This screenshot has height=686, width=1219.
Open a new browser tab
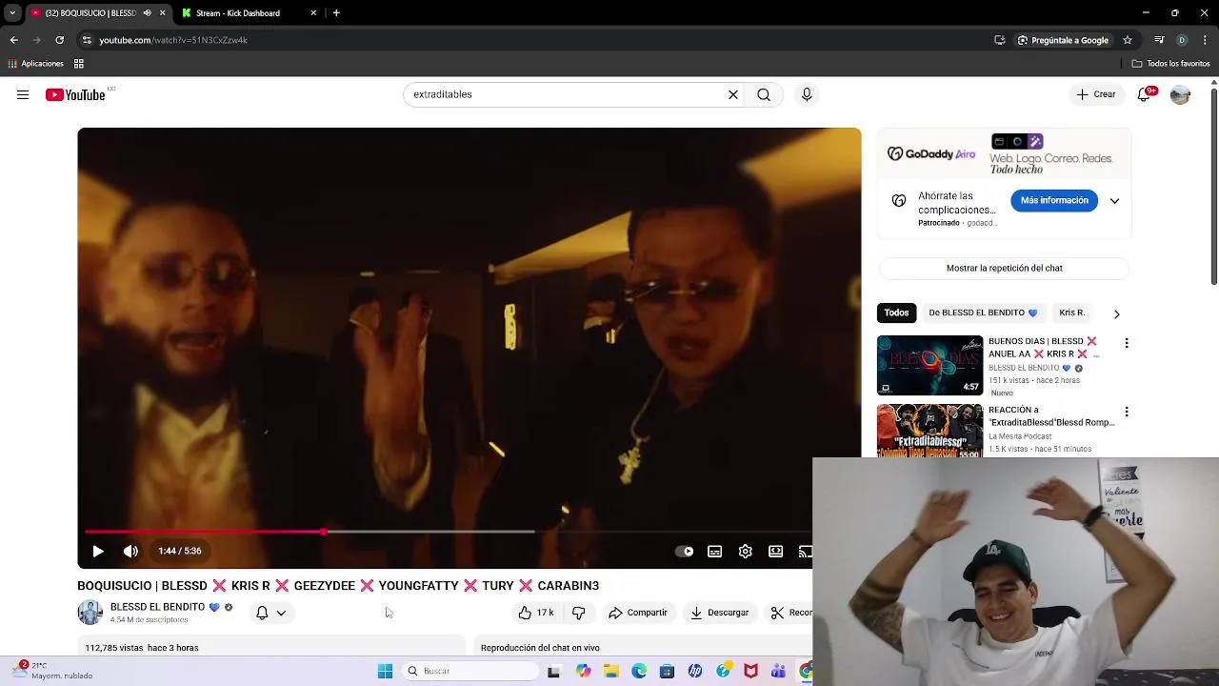pyautogui.click(x=336, y=13)
